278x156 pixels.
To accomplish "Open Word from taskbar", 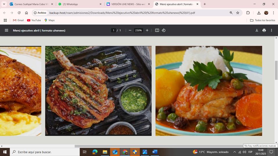I will pyautogui.click(x=155, y=152).
